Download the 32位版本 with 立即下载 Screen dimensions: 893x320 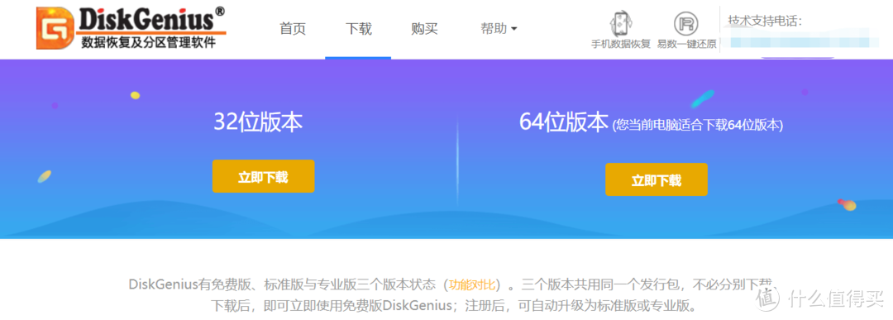[263, 176]
